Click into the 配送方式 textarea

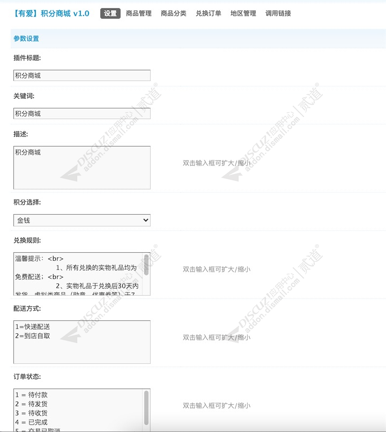pyautogui.click(x=82, y=342)
